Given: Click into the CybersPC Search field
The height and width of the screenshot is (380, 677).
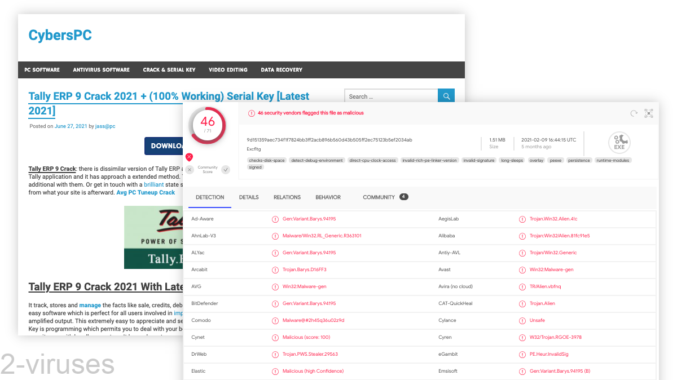Looking at the screenshot, I should [392, 96].
